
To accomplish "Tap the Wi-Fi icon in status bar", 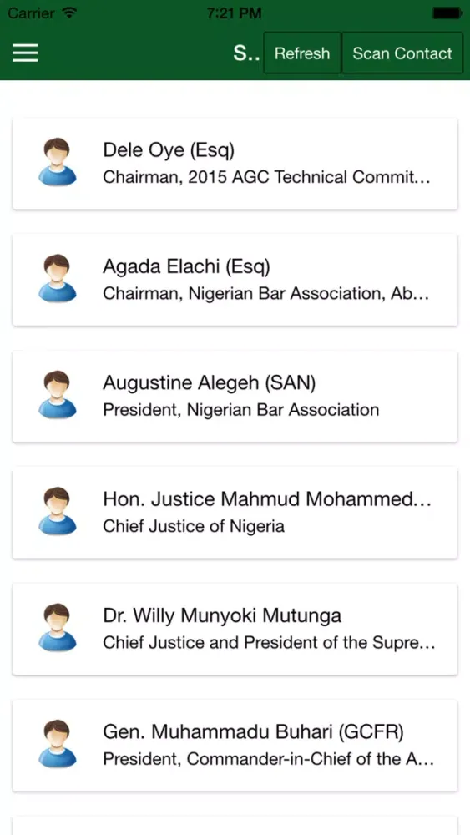I will (70, 13).
